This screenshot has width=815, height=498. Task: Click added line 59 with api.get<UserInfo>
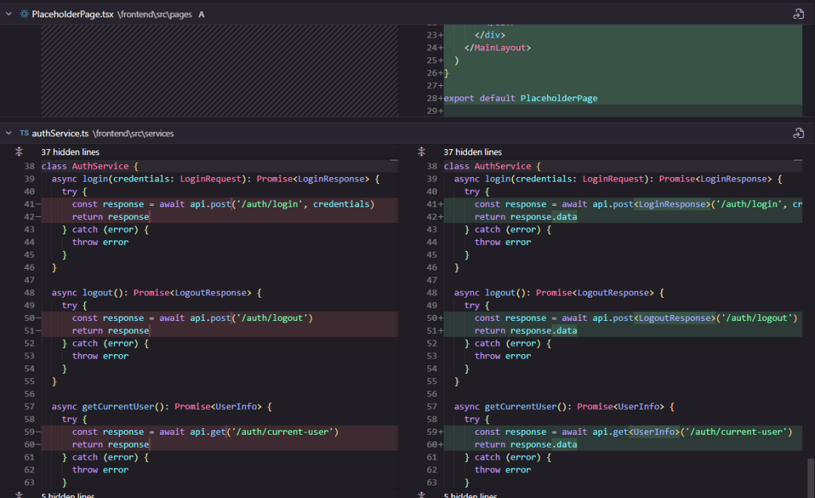(623, 432)
